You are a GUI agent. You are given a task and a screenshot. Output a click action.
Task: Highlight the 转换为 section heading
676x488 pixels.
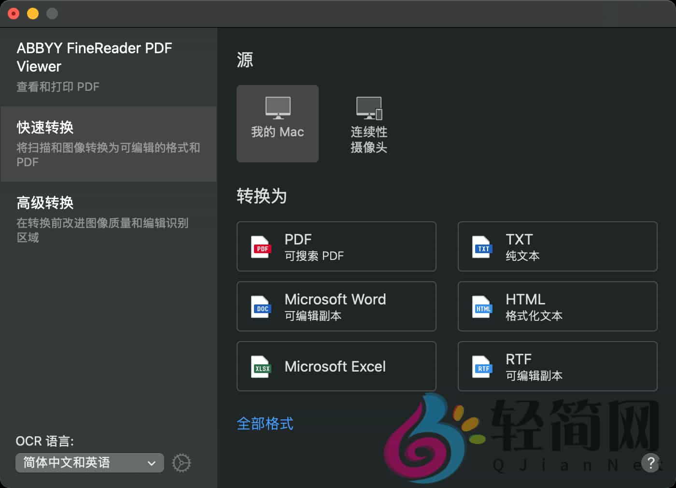[x=261, y=196]
